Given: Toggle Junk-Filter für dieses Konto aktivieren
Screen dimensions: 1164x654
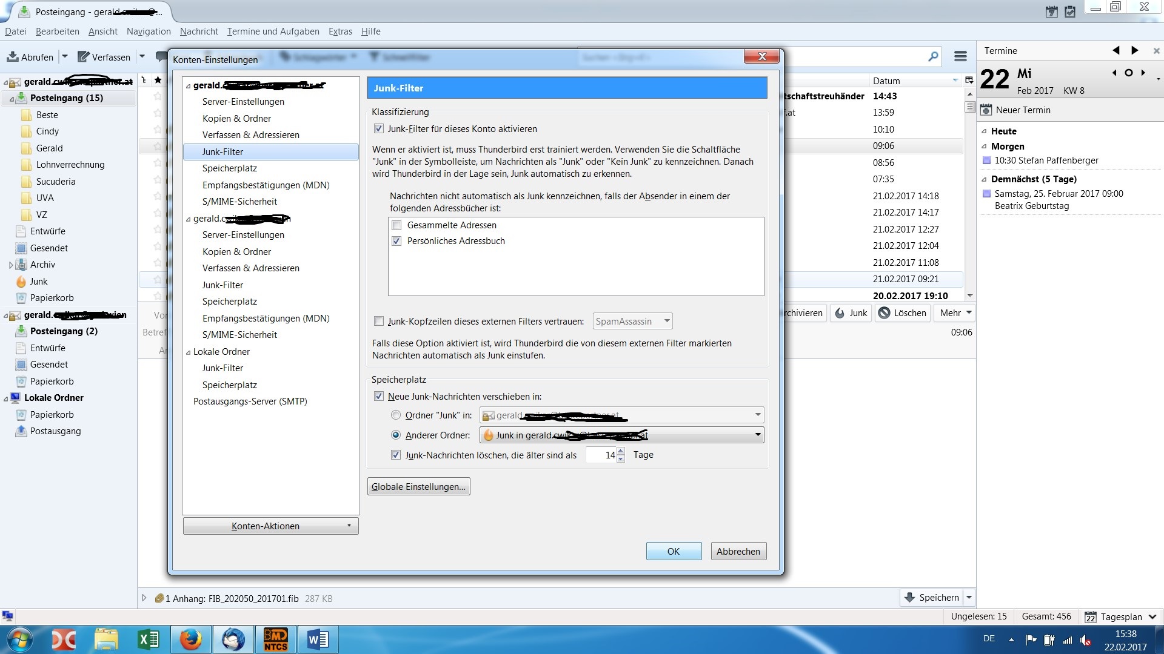Looking at the screenshot, I should click(379, 129).
